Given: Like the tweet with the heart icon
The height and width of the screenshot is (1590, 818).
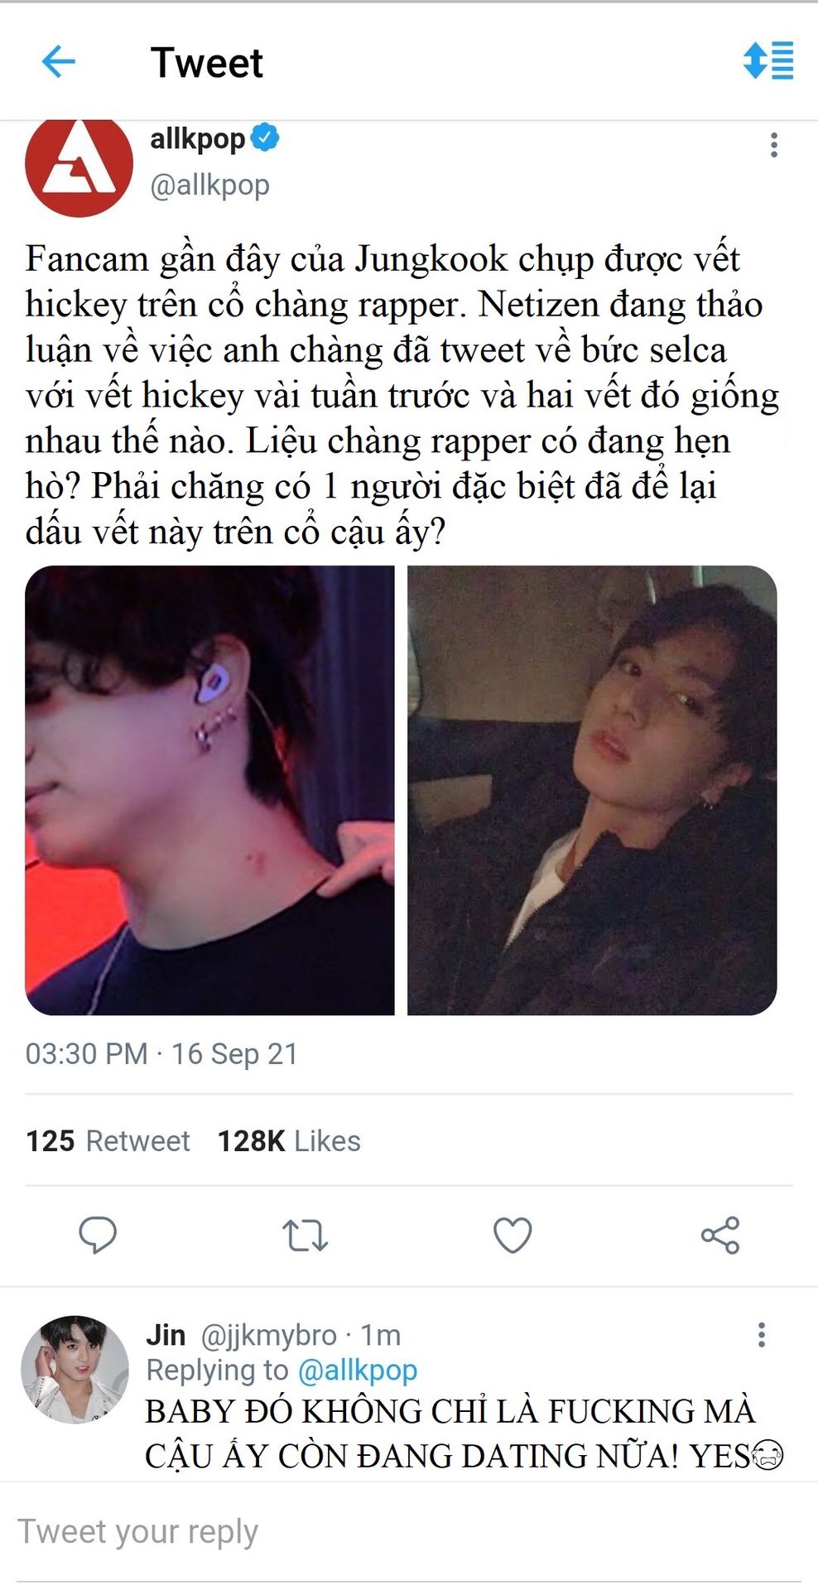Looking at the screenshot, I should (x=512, y=1235).
